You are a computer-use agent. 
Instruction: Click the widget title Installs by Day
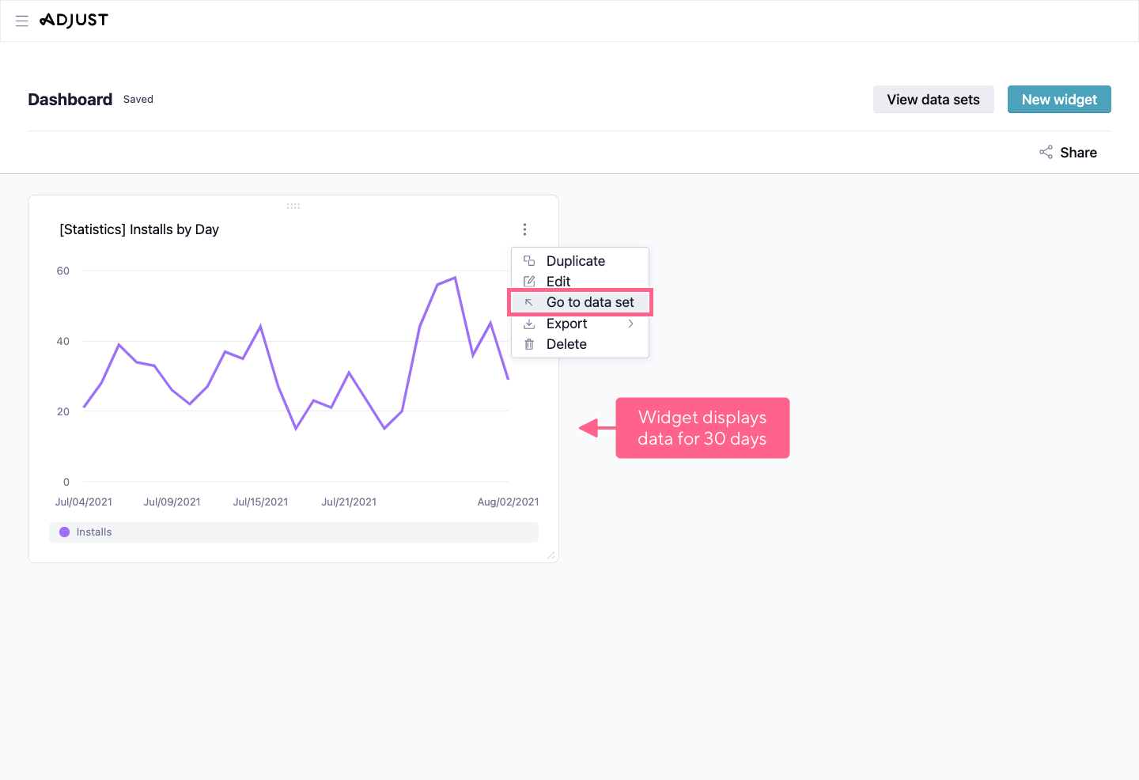(139, 229)
